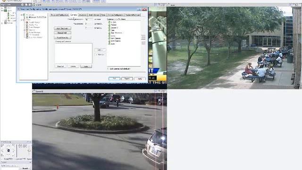This screenshot has width=302, height=170.
Task: Click the PTZ speed slider handle
Action: click(29, 151)
